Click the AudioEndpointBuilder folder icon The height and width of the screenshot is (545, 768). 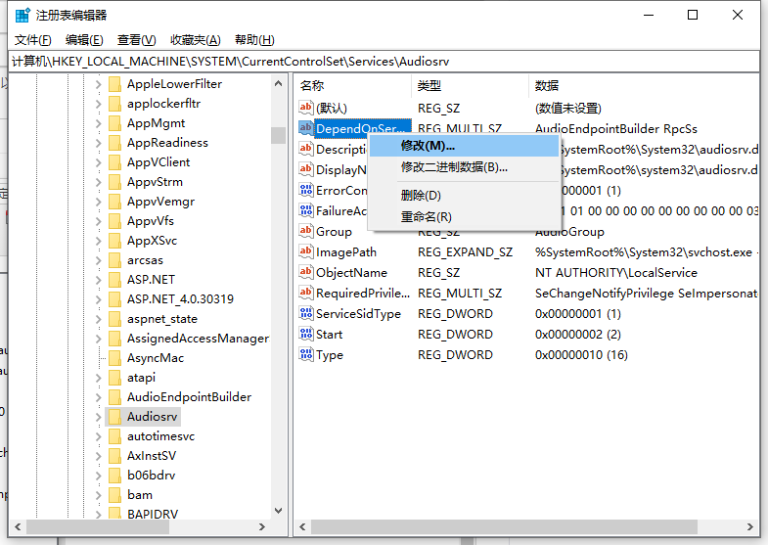click(x=114, y=396)
